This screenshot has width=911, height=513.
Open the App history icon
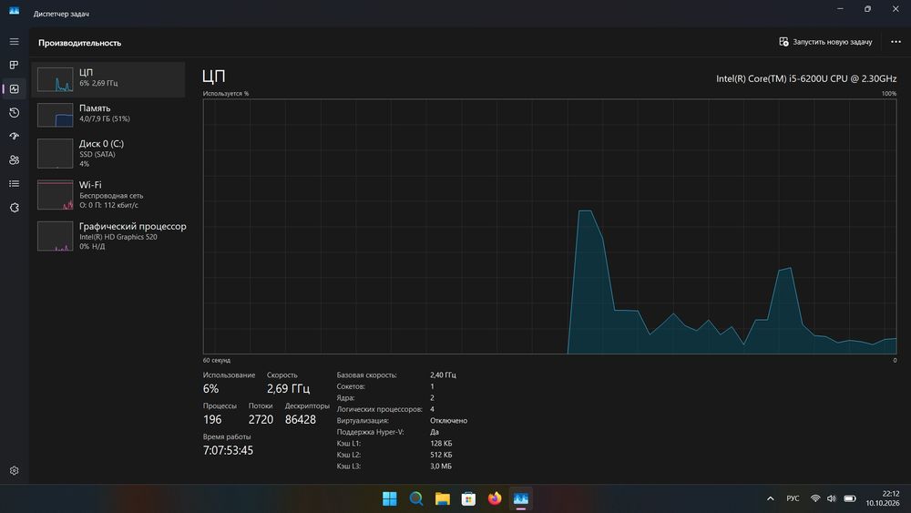pos(14,113)
